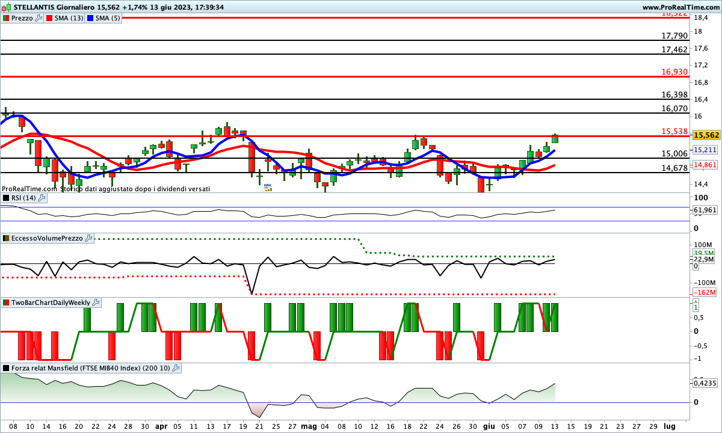Click the candlestick icon beside STELLANTIS title
The height and width of the screenshot is (433, 722).
coord(6,7)
